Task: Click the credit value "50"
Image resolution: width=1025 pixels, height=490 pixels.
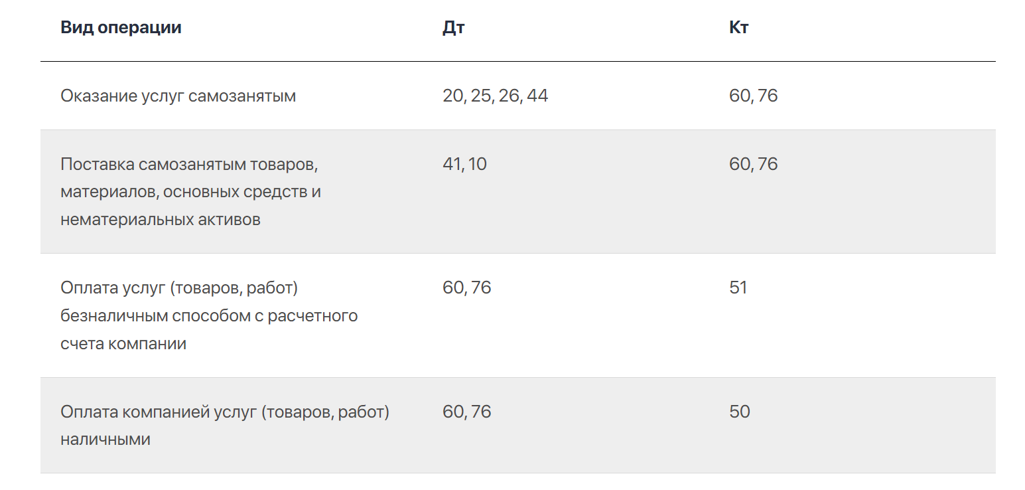Action: coord(739,412)
